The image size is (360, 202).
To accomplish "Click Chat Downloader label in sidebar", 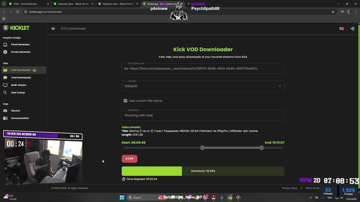I will tap(21, 78).
